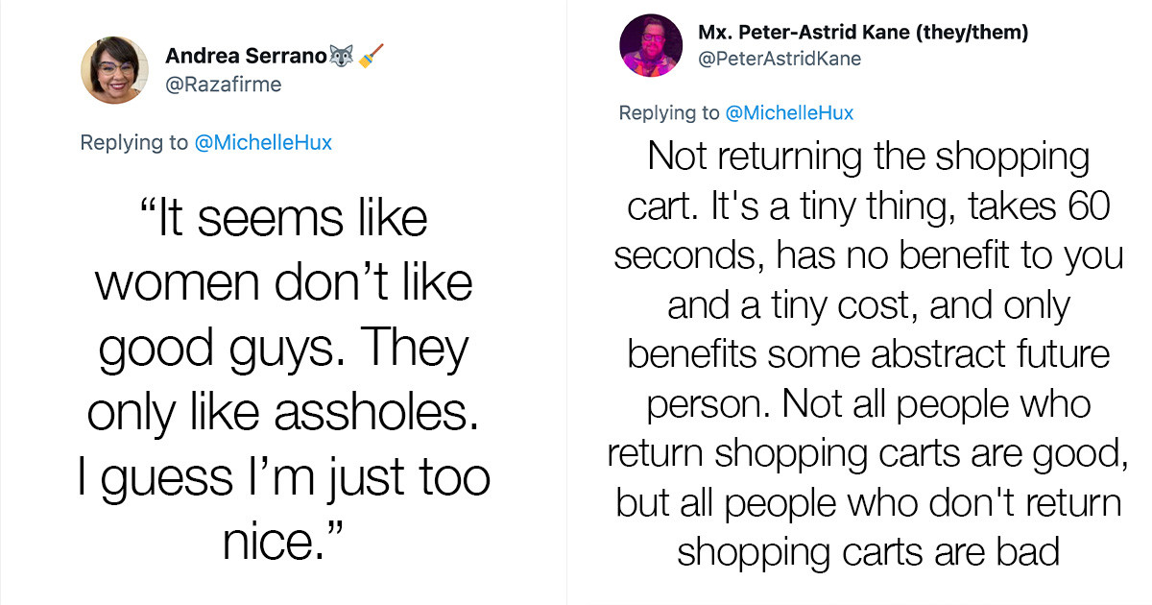Click the line "and a tiny cost, and only"

pyautogui.click(x=869, y=304)
